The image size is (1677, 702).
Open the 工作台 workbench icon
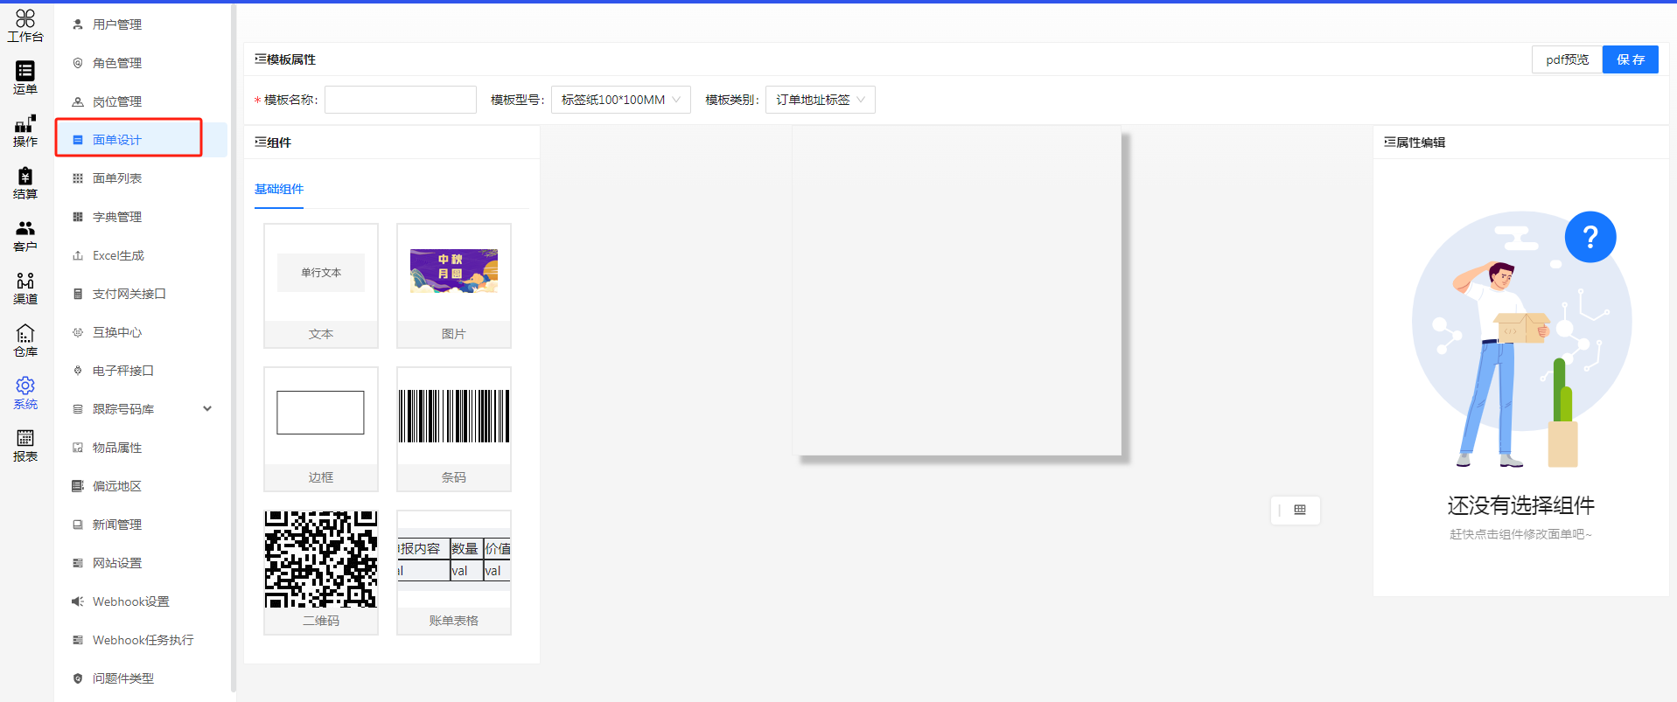point(25,25)
